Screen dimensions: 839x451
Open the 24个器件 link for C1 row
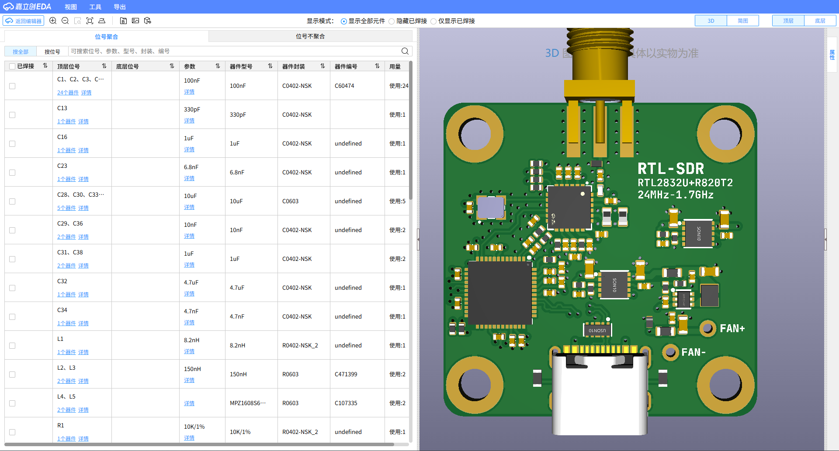68,93
